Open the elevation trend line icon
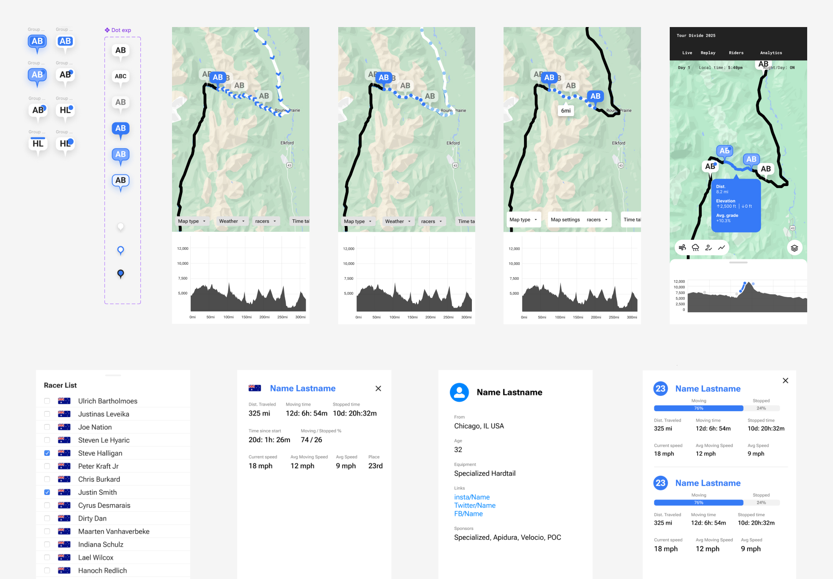833x579 pixels. coord(722,247)
